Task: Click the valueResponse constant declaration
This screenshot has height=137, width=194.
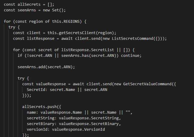Action: tap(51, 84)
